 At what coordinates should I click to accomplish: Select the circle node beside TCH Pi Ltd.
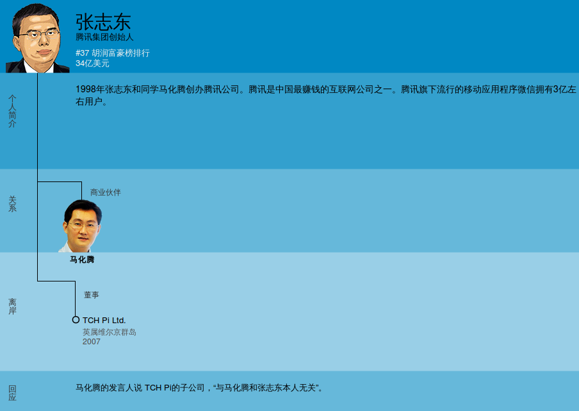tap(76, 319)
